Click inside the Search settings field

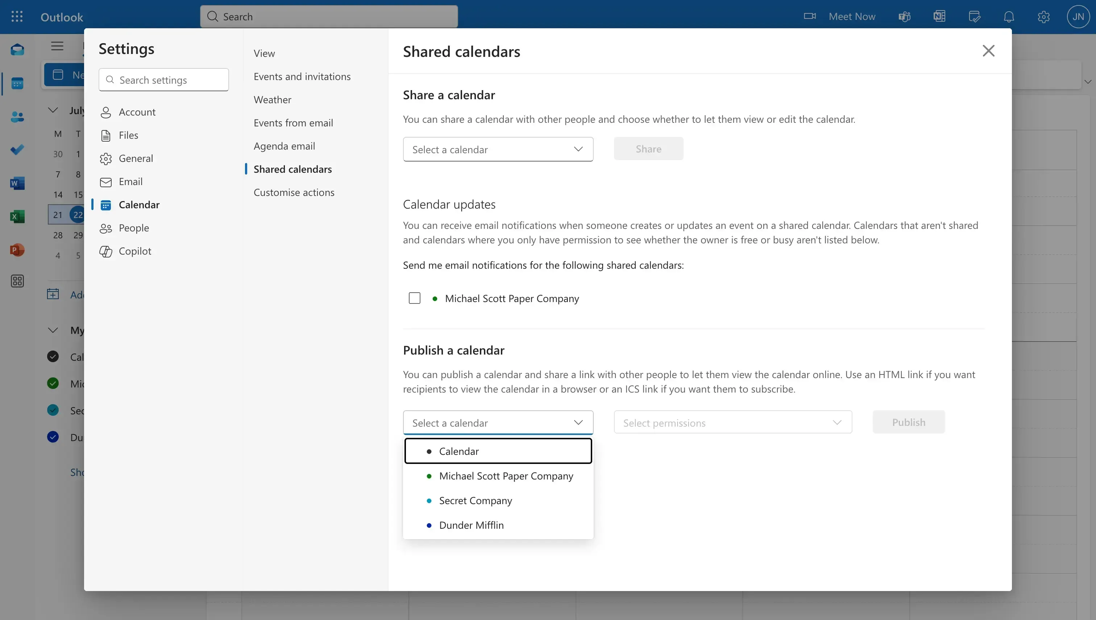click(x=163, y=80)
